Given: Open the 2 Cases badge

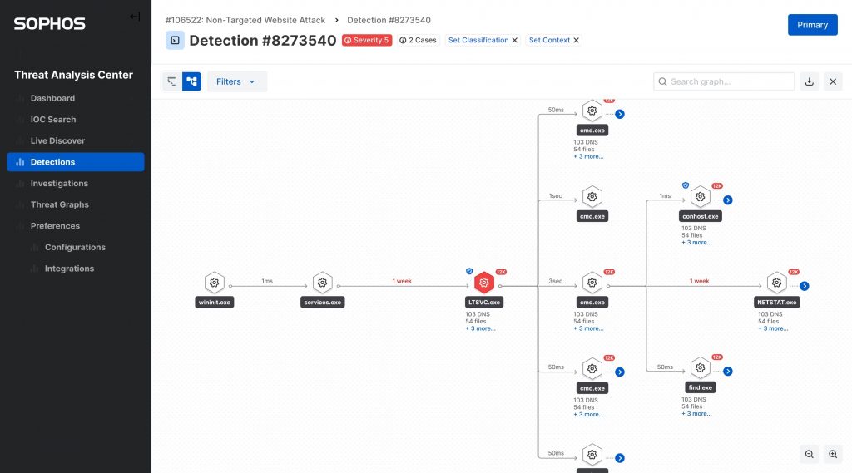Looking at the screenshot, I should tap(418, 40).
